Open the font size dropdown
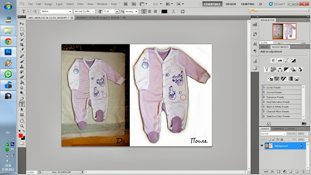Screen dimensions: 311x175 (x=117, y=12)
